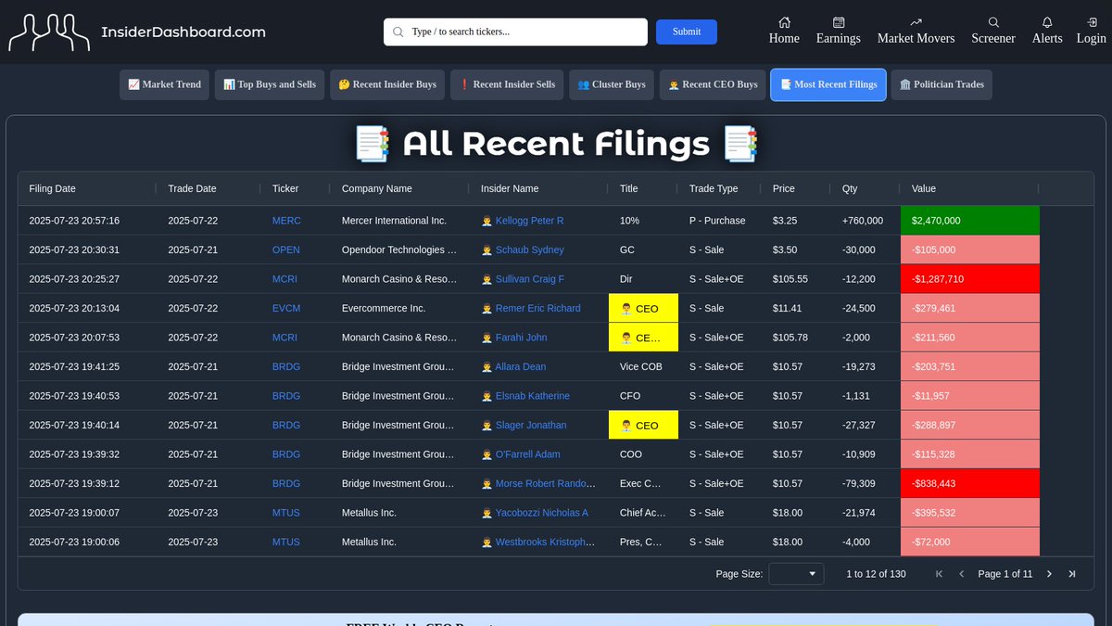Open the MERC ticker link
Viewport: 1112px width, 626px height.
click(286, 221)
